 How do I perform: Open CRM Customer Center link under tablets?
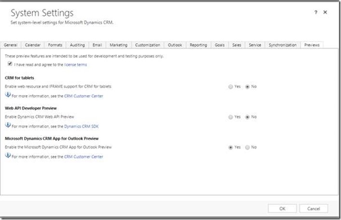83,96
